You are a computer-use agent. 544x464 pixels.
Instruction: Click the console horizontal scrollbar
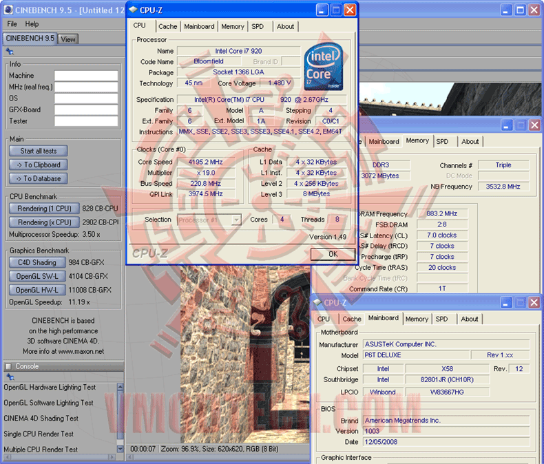coord(59,457)
